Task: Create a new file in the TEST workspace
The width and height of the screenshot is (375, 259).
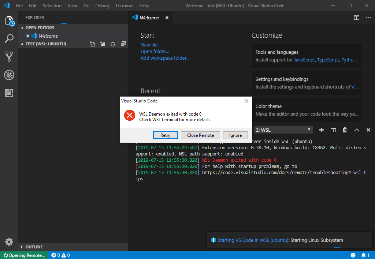Action: point(93,44)
